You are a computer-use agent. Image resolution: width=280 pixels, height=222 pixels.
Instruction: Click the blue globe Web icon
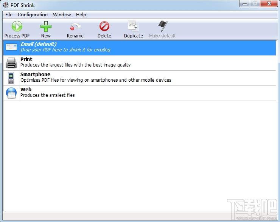pos(11,93)
